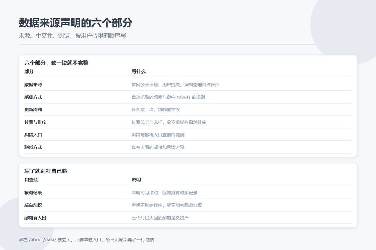The width and height of the screenshot is (376, 250).
Task: Click the text 官网公开信息、用户提交、编辑整理各占多少
Action: pos(175,84)
